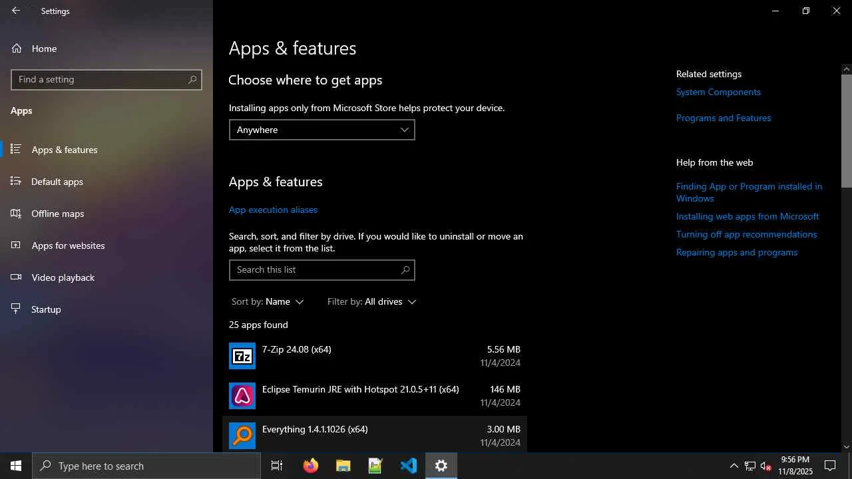This screenshot has height=479, width=852.
Task: Go to Offline maps settings
Action: (x=106, y=214)
